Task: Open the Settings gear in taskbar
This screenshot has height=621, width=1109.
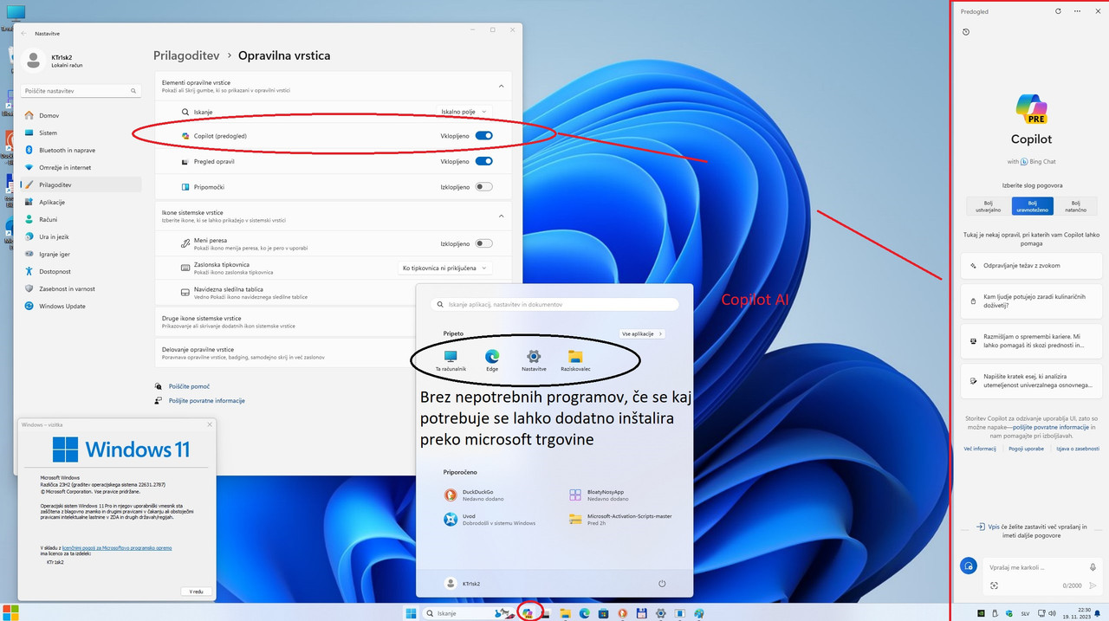Action: click(661, 613)
